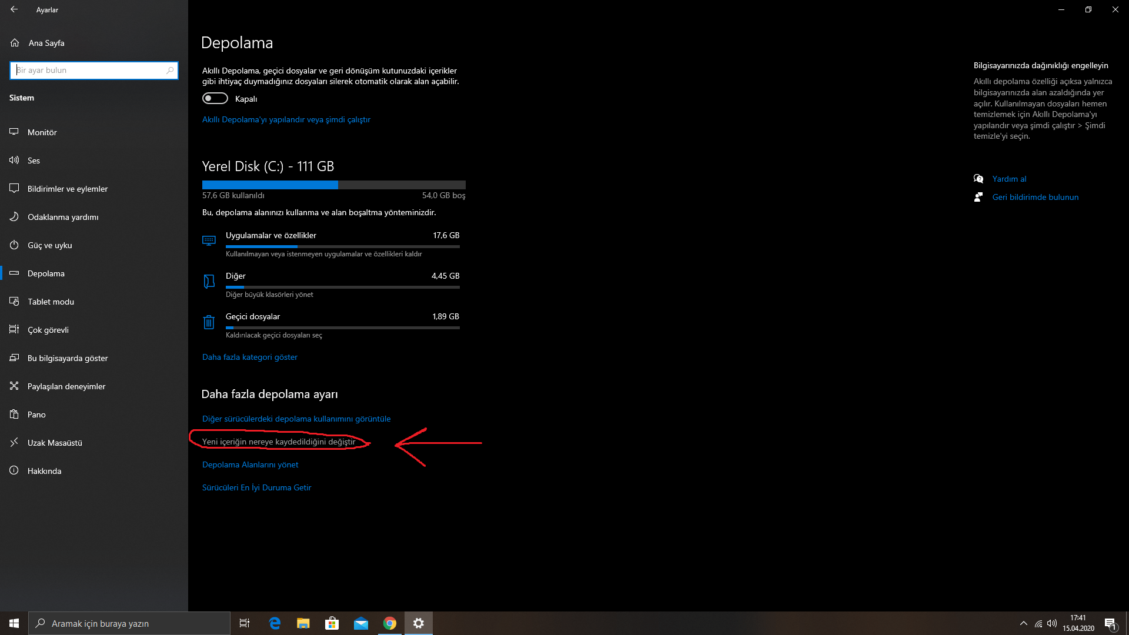Image resolution: width=1129 pixels, height=635 pixels.
Task: Click the back arrow in Ayarlar
Action: 14,9
